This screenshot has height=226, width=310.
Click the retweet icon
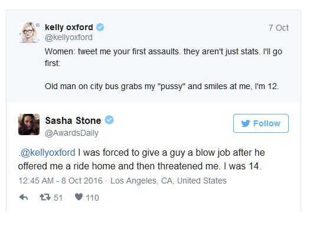coord(45,197)
